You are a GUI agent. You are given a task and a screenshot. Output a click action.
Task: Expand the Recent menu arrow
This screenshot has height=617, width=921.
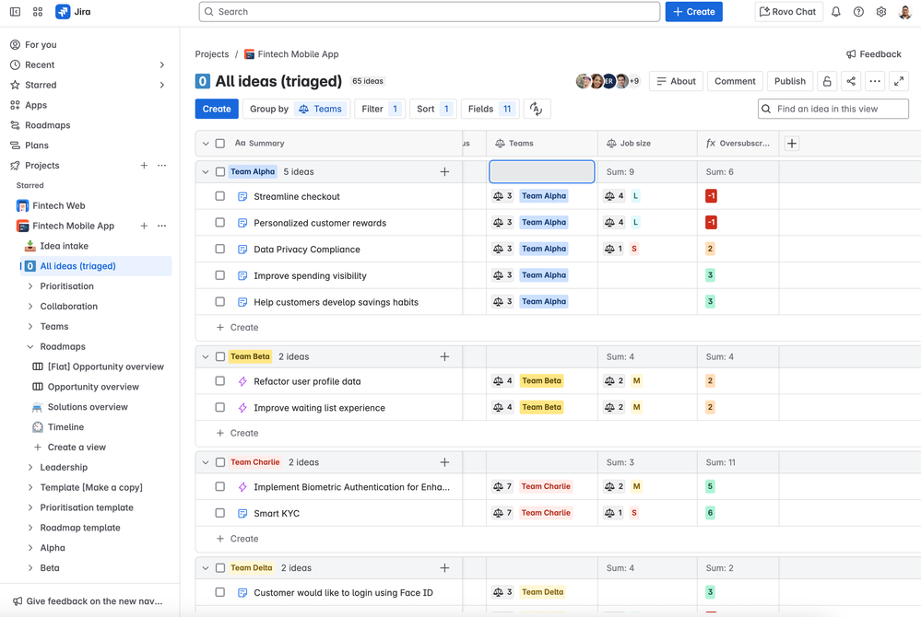tap(162, 64)
